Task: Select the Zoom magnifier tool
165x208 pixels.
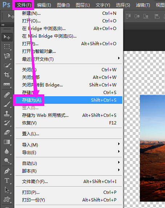Action: pyautogui.click(x=7, y=161)
